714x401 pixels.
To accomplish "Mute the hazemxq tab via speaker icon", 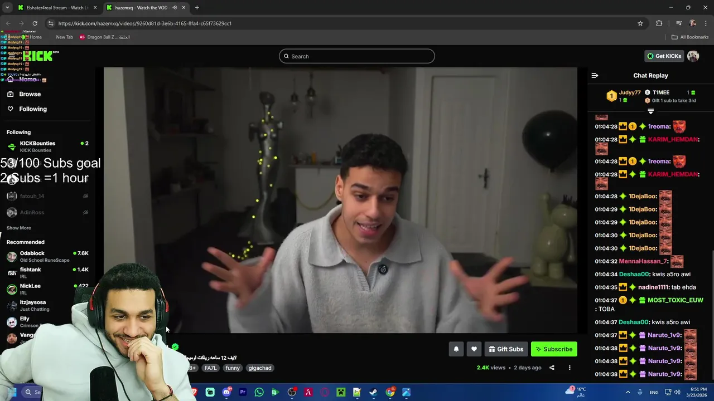I will 175,8.
